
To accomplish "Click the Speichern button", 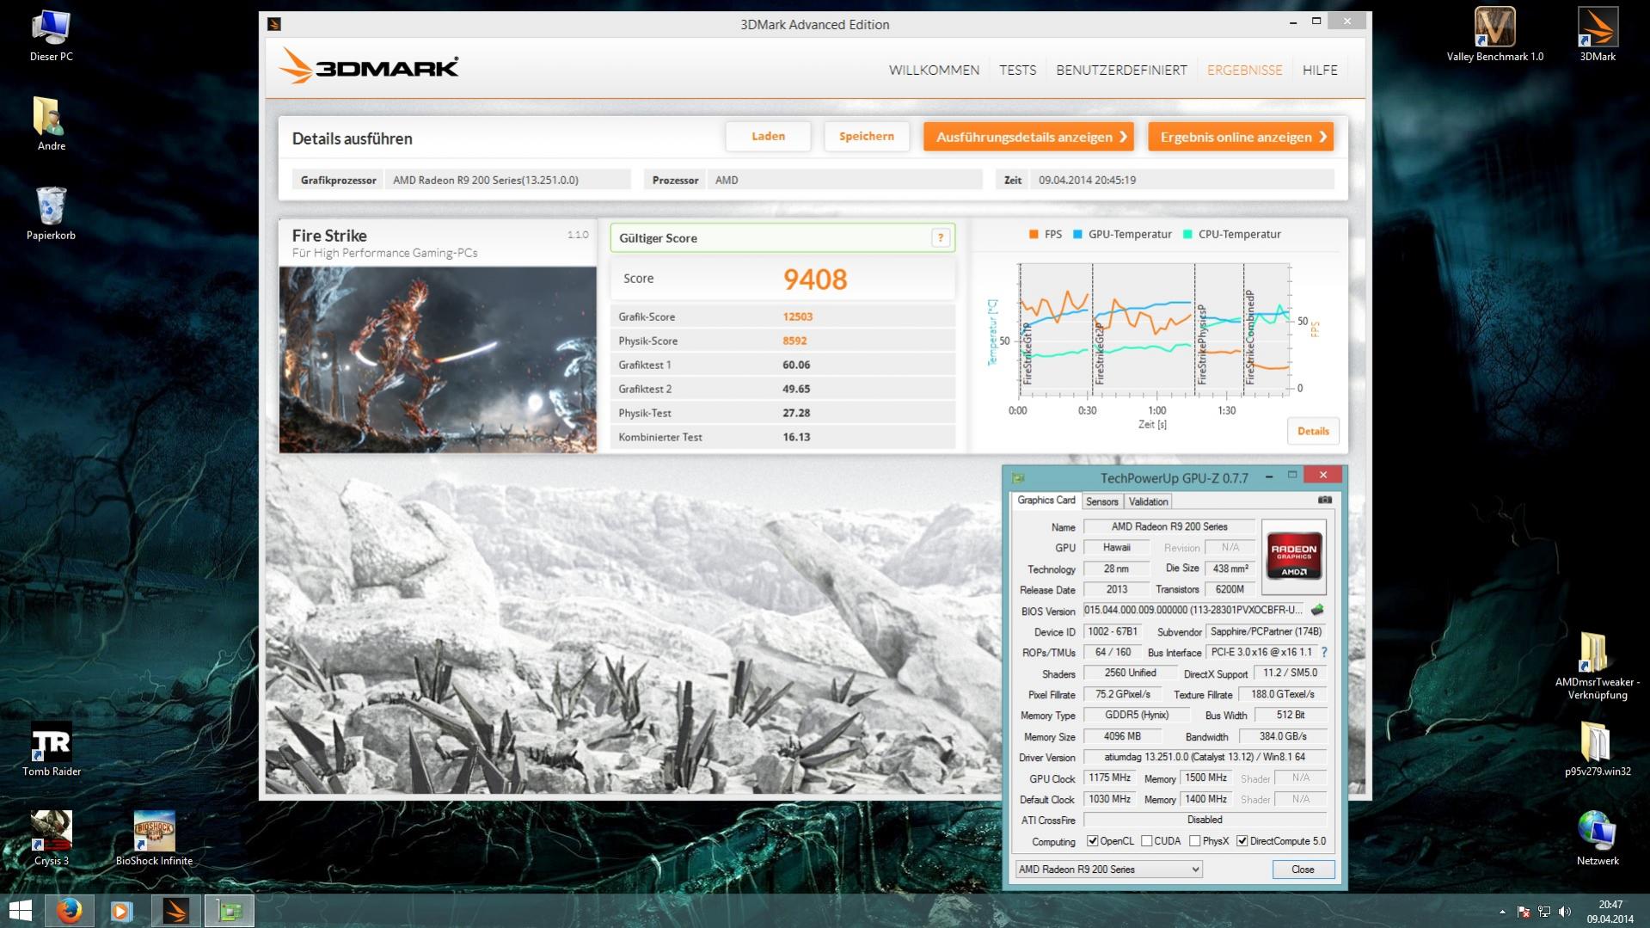I will pyautogui.click(x=866, y=137).
